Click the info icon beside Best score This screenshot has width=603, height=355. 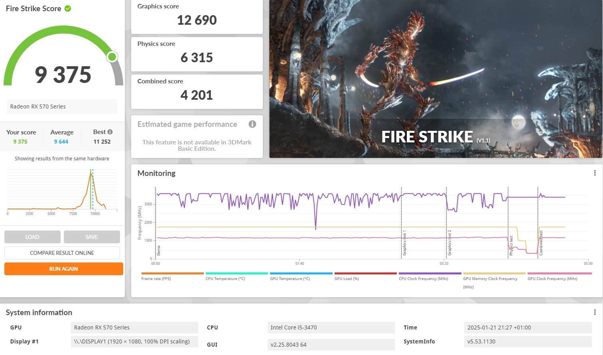tap(110, 132)
